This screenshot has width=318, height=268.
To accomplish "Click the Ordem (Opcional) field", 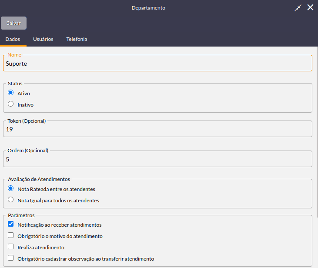I will [157, 159].
